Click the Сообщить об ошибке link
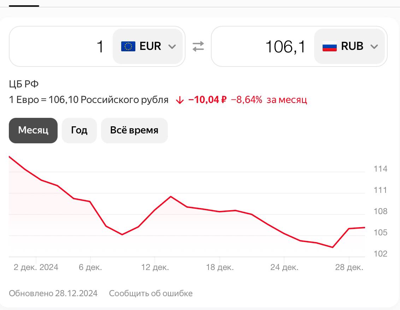The height and width of the screenshot is (310, 400). click(x=151, y=293)
